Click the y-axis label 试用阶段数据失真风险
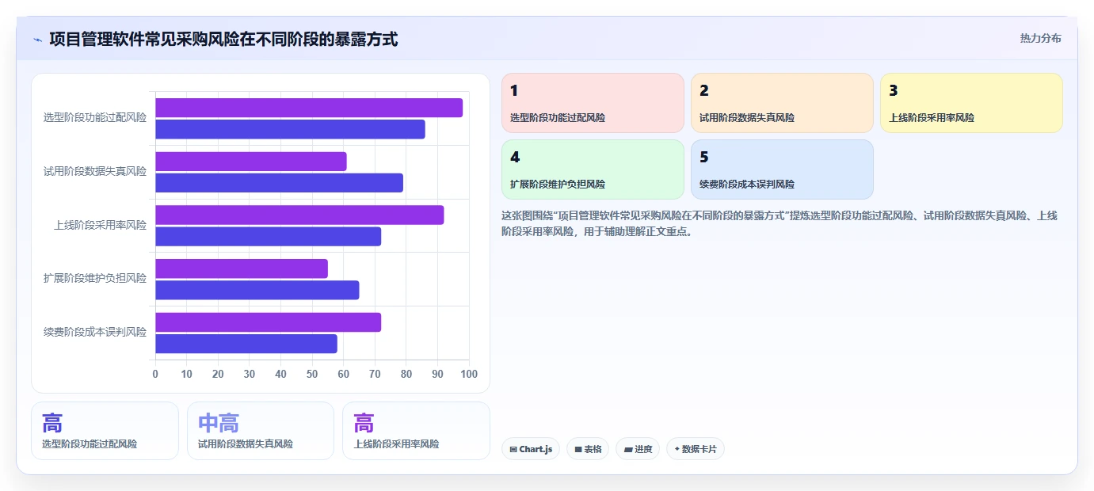Viewport: 1094px width, 491px height. click(x=95, y=171)
